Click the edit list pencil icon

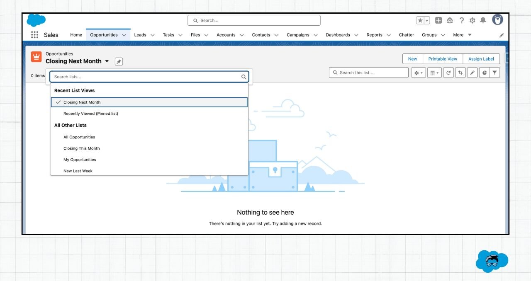pyautogui.click(x=472, y=73)
